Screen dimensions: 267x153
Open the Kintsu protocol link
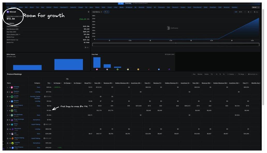coord(16,124)
